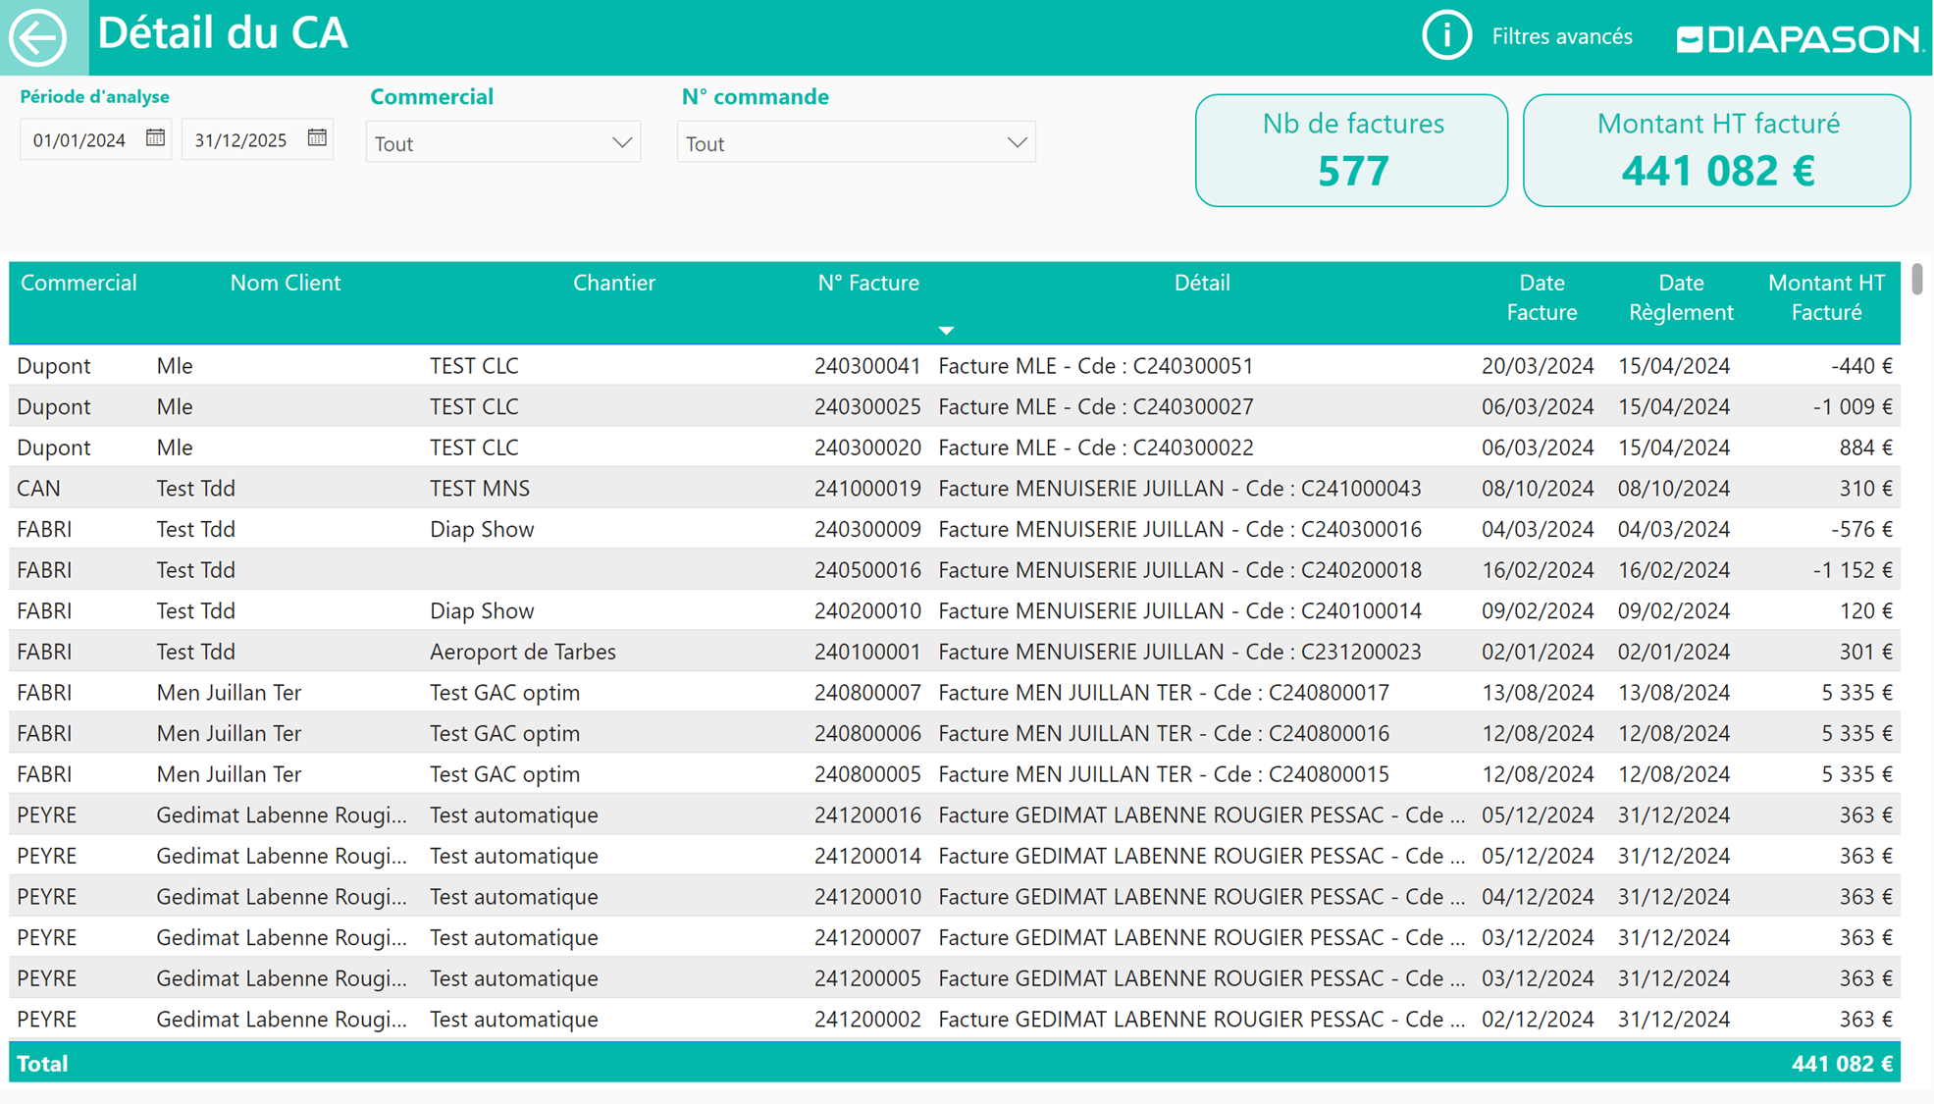
Task: Select invoice row 241000019
Action: (x=867, y=489)
